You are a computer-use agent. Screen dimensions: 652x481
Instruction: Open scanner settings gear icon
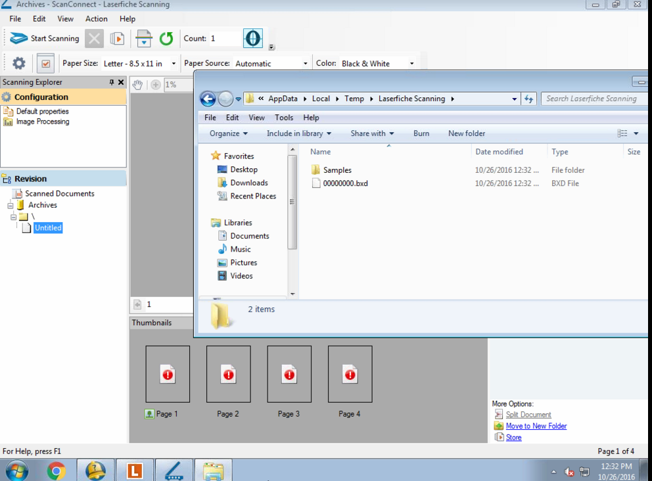point(19,64)
